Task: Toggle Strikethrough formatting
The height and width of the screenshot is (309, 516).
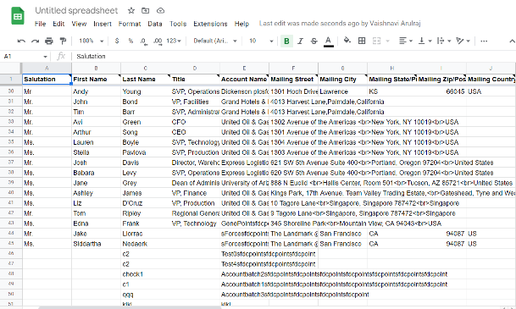Action: [314, 41]
